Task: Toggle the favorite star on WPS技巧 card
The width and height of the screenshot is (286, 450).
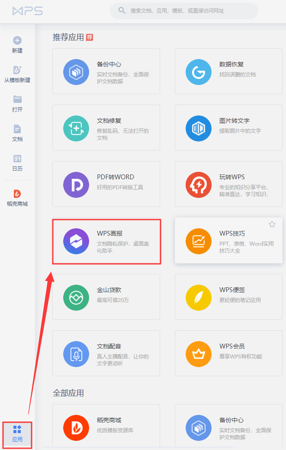Action: click(272, 224)
